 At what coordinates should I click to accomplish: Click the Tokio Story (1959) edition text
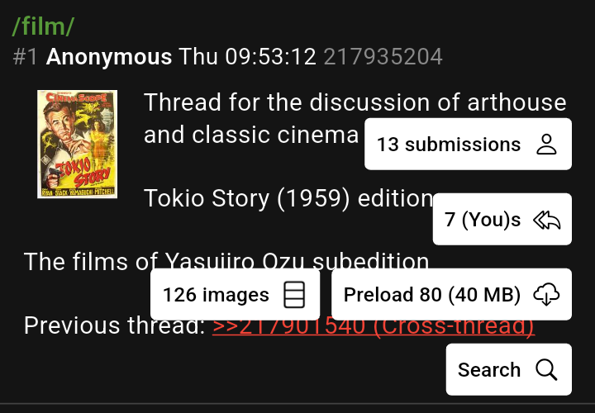[x=288, y=198]
